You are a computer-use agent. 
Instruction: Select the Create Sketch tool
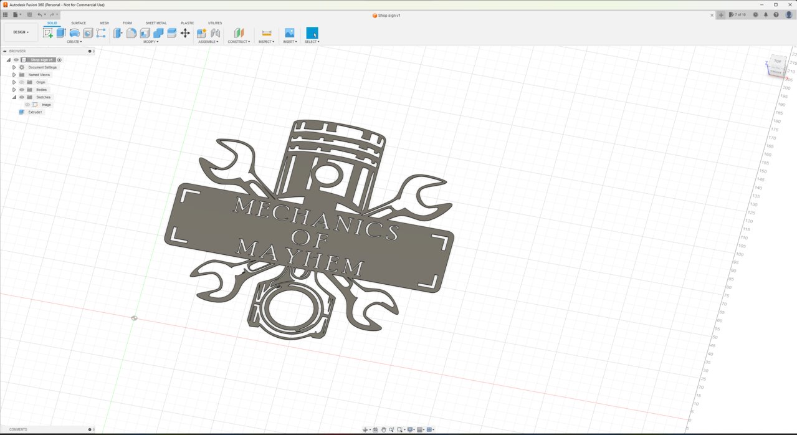click(47, 33)
